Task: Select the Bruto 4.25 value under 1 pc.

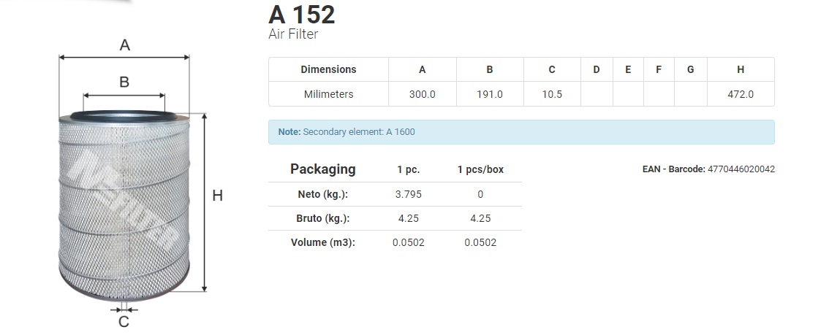Action: coord(409,218)
